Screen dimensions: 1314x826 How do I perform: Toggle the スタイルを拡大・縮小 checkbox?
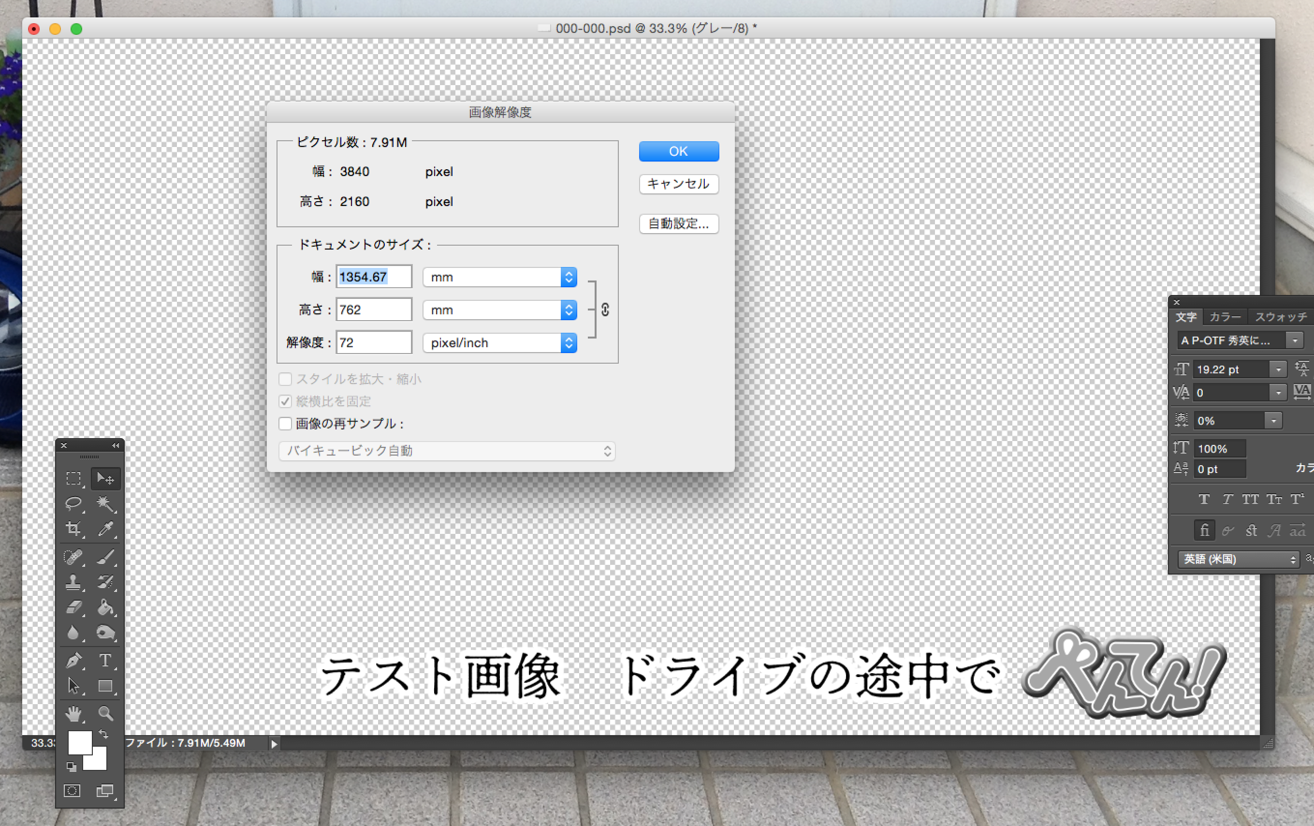point(285,379)
